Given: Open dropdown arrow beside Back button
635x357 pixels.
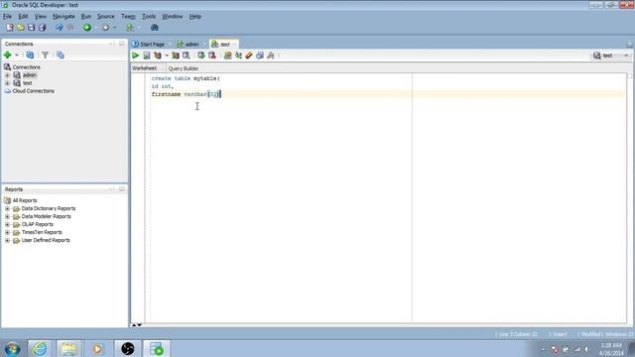Looking at the screenshot, I should [96, 28].
